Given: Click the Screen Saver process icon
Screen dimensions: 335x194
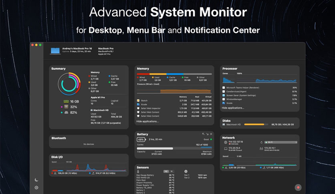Looking at the screenshot, I should (224, 95).
